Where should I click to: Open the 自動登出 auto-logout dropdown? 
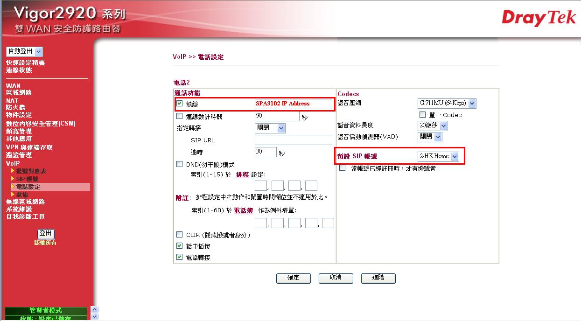coord(24,51)
